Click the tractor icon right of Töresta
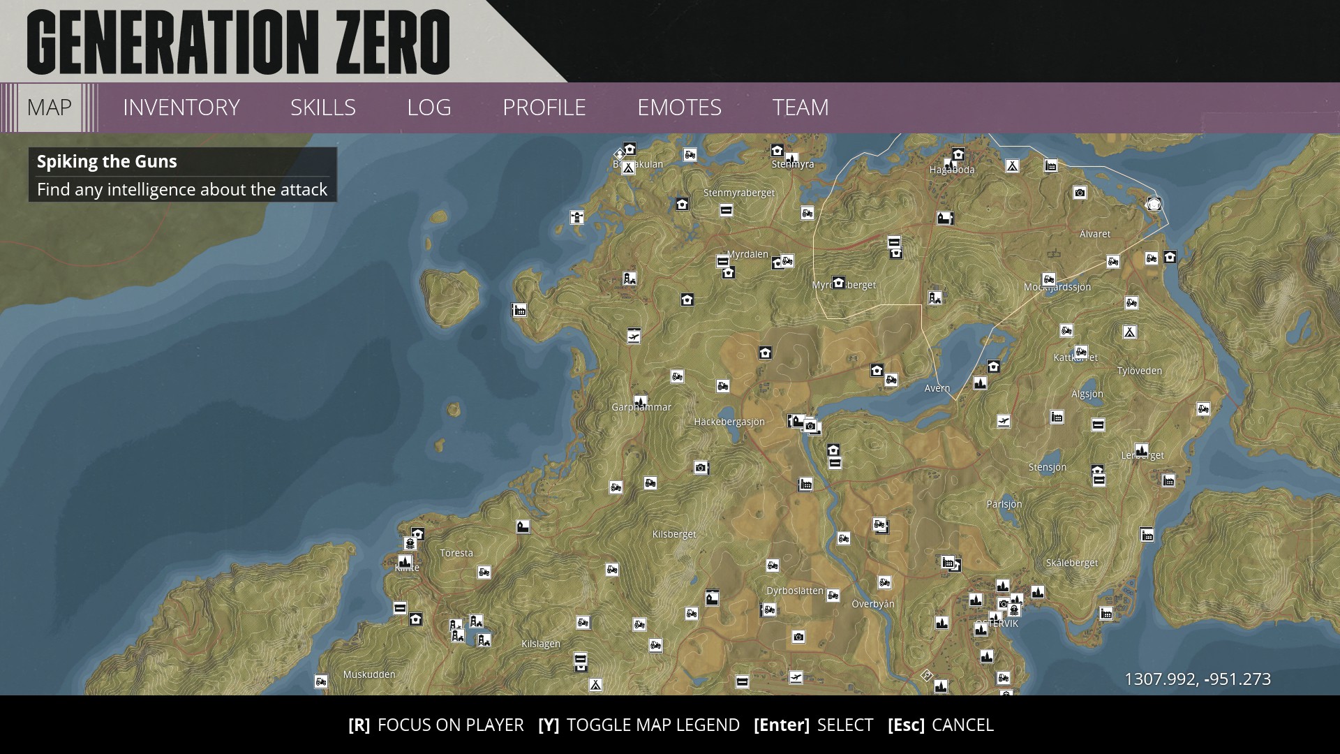 tap(484, 572)
